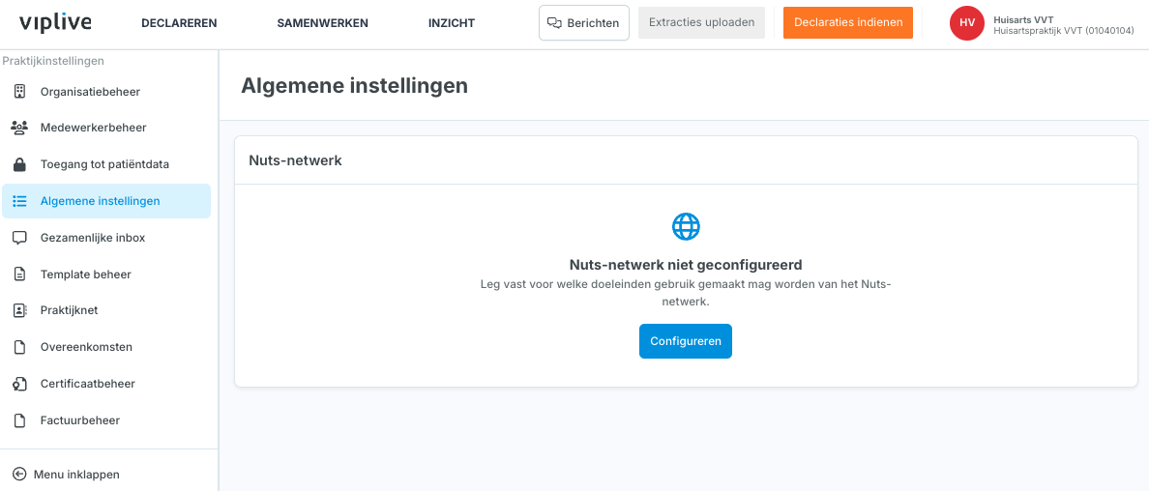The image size is (1149, 491).
Task: Click the Template beheer document icon
Action: coord(19,274)
